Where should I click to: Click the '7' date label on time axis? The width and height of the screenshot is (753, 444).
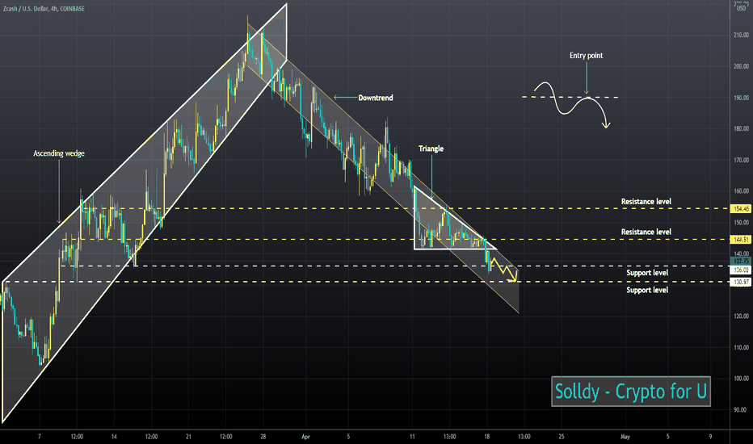pos(40,437)
